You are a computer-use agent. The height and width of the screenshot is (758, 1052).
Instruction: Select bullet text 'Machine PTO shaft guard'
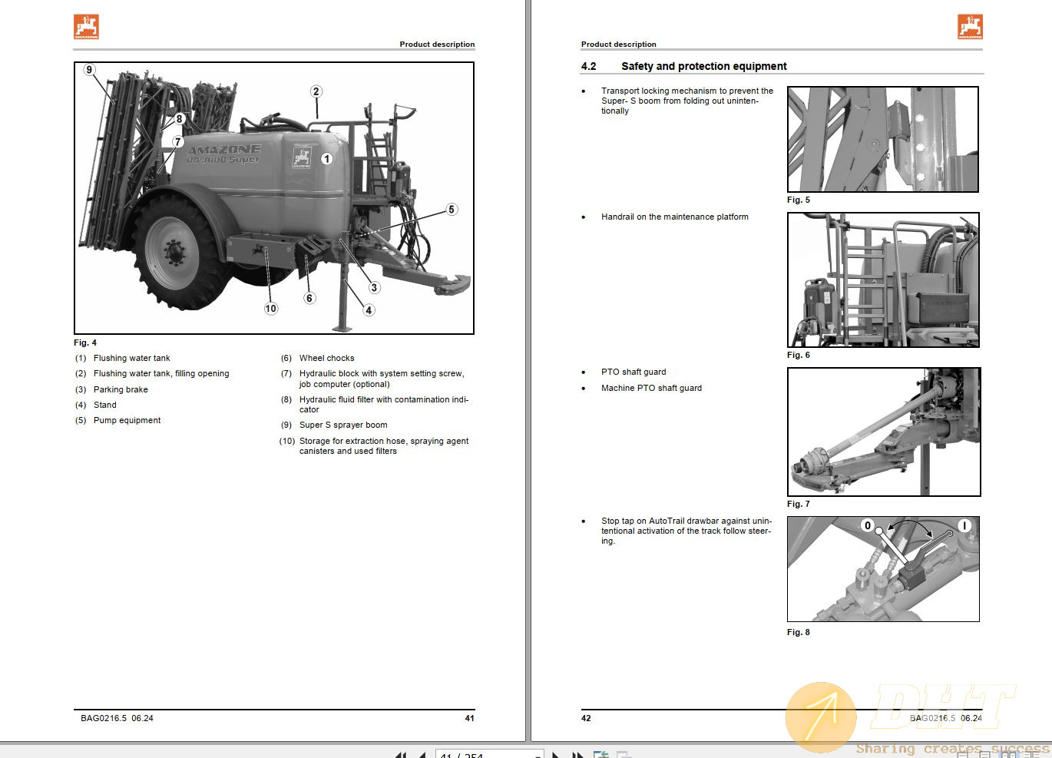point(651,388)
